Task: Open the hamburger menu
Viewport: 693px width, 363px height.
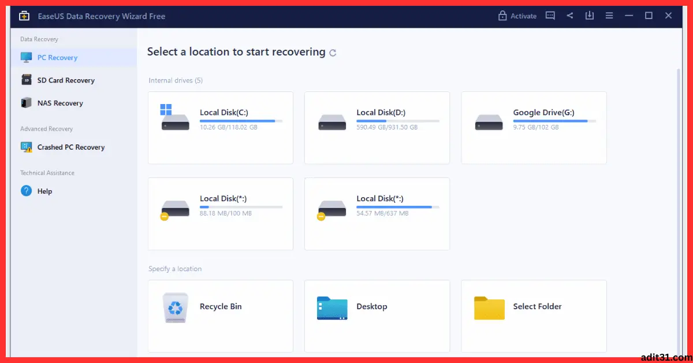Action: pos(609,16)
